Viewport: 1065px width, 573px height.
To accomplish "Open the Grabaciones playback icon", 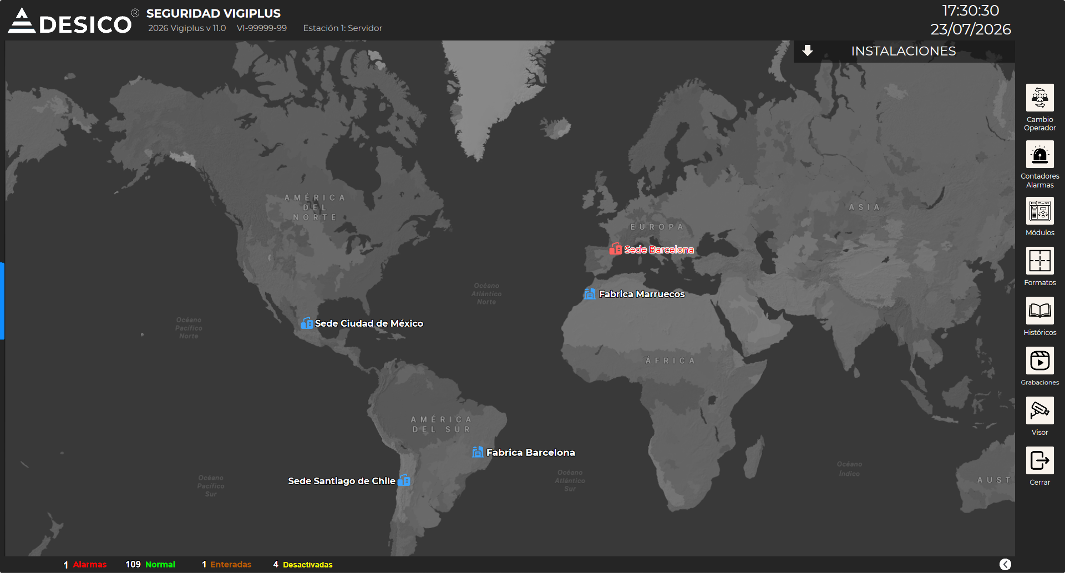I will click(x=1039, y=361).
